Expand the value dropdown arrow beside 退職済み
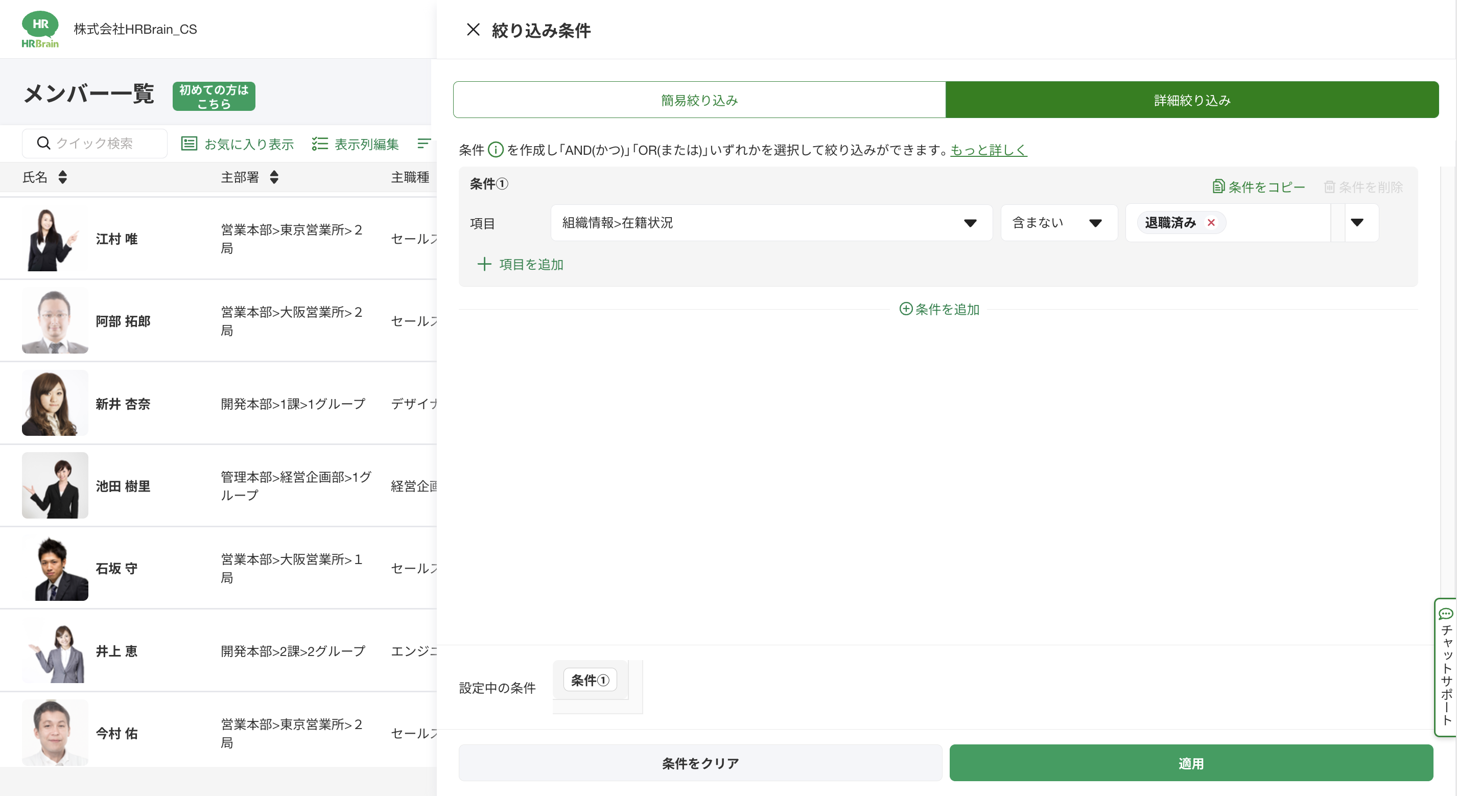Viewport: 1457px width, 796px height. [1356, 223]
